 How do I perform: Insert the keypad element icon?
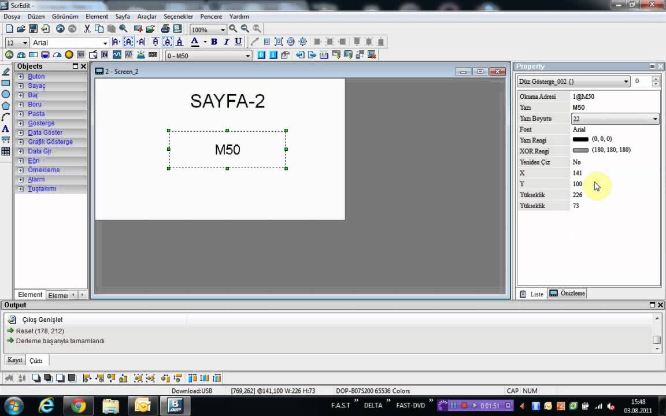tap(153, 55)
